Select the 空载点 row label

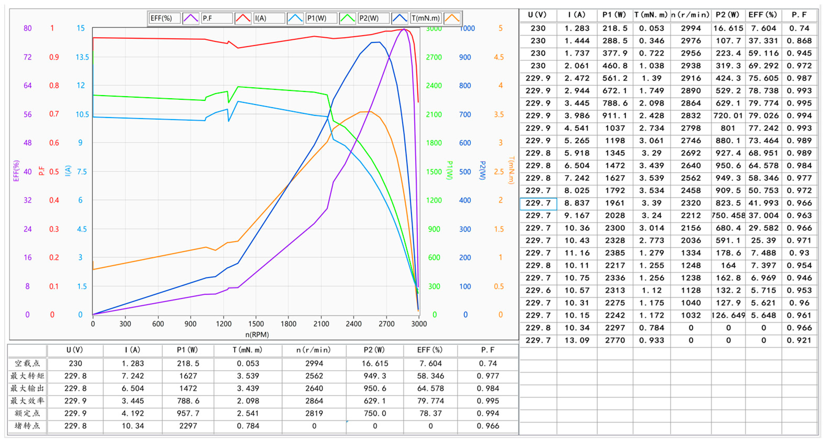27,363
